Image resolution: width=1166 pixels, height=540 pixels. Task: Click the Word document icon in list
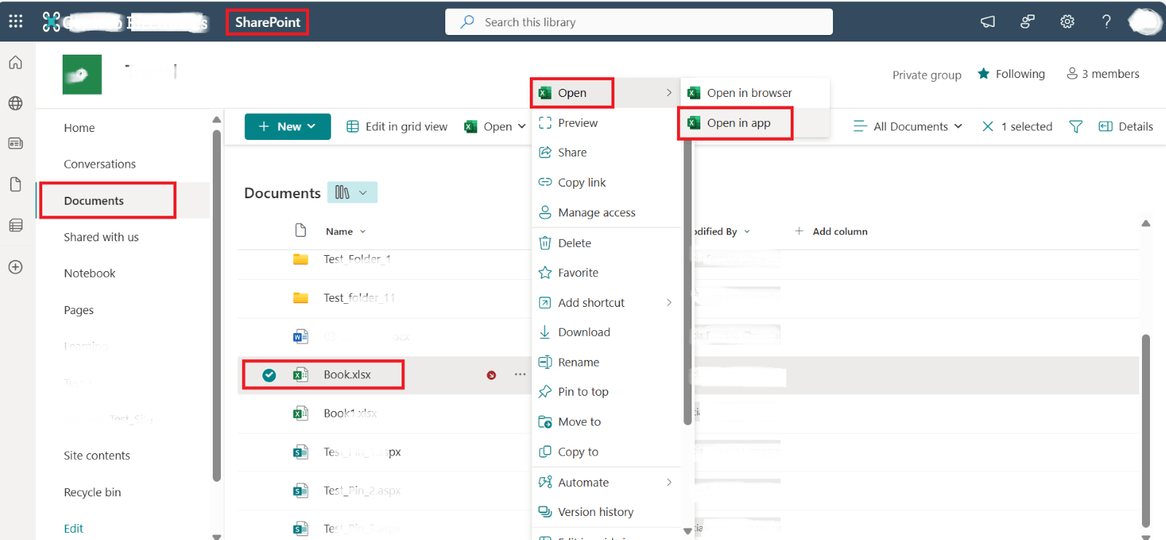pos(300,337)
